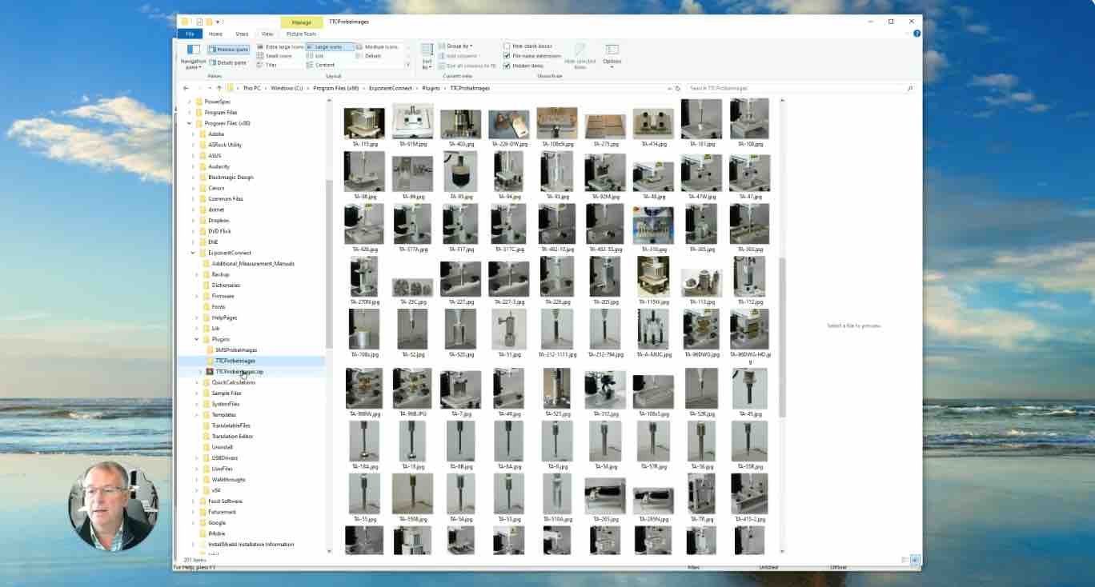Switch to Small icons layout
Screen dimensions: 1095x587
(277, 56)
